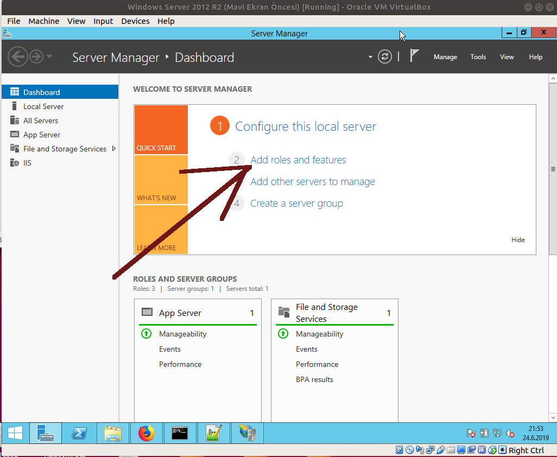Click the power plug tray icon
557x457 pixels.
484,433
